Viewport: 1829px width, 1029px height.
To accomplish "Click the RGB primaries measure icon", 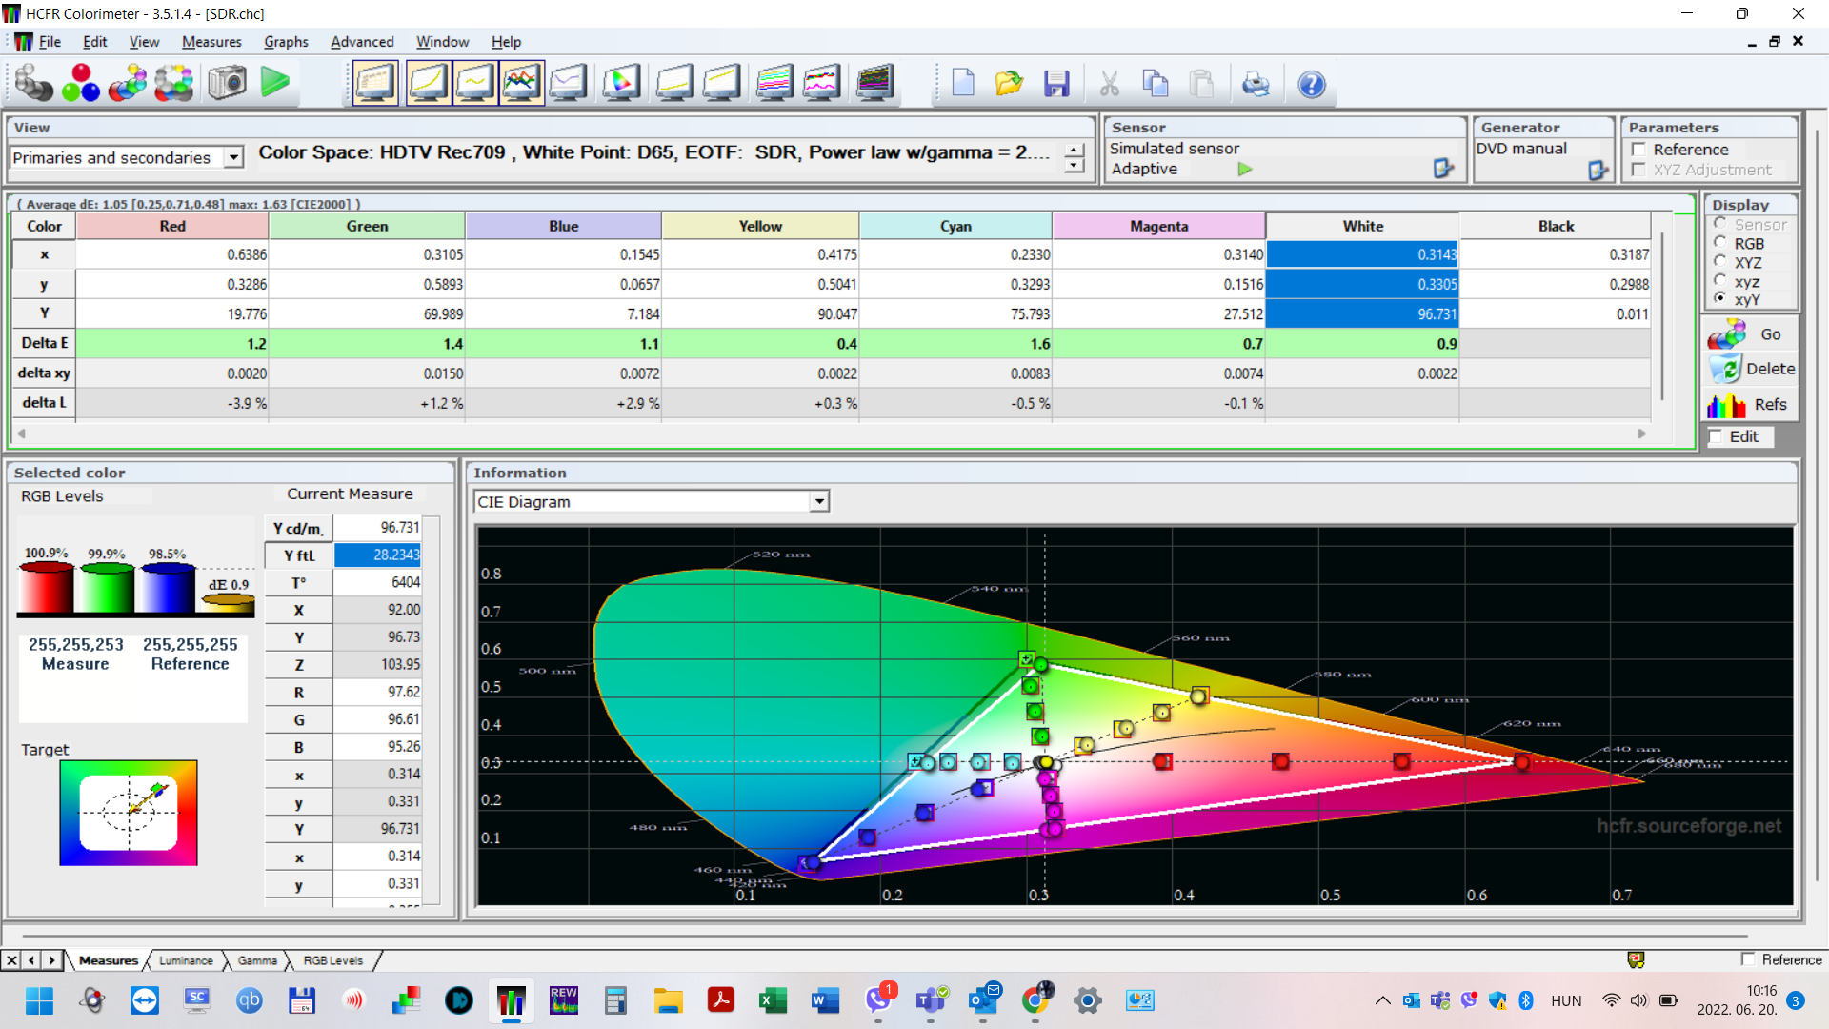I will point(81,84).
